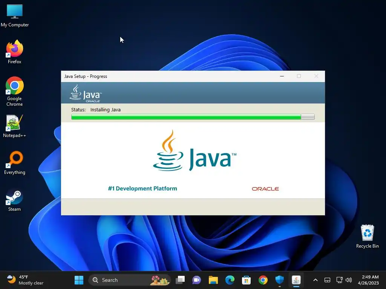Click the '#1 Development Platform' text

tap(142, 189)
